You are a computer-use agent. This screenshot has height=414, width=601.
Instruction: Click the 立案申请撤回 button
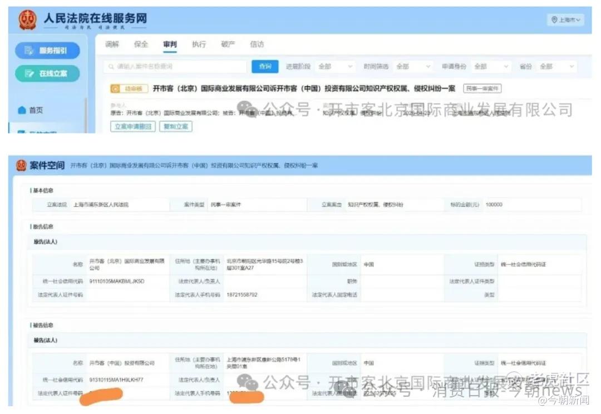[133, 126]
